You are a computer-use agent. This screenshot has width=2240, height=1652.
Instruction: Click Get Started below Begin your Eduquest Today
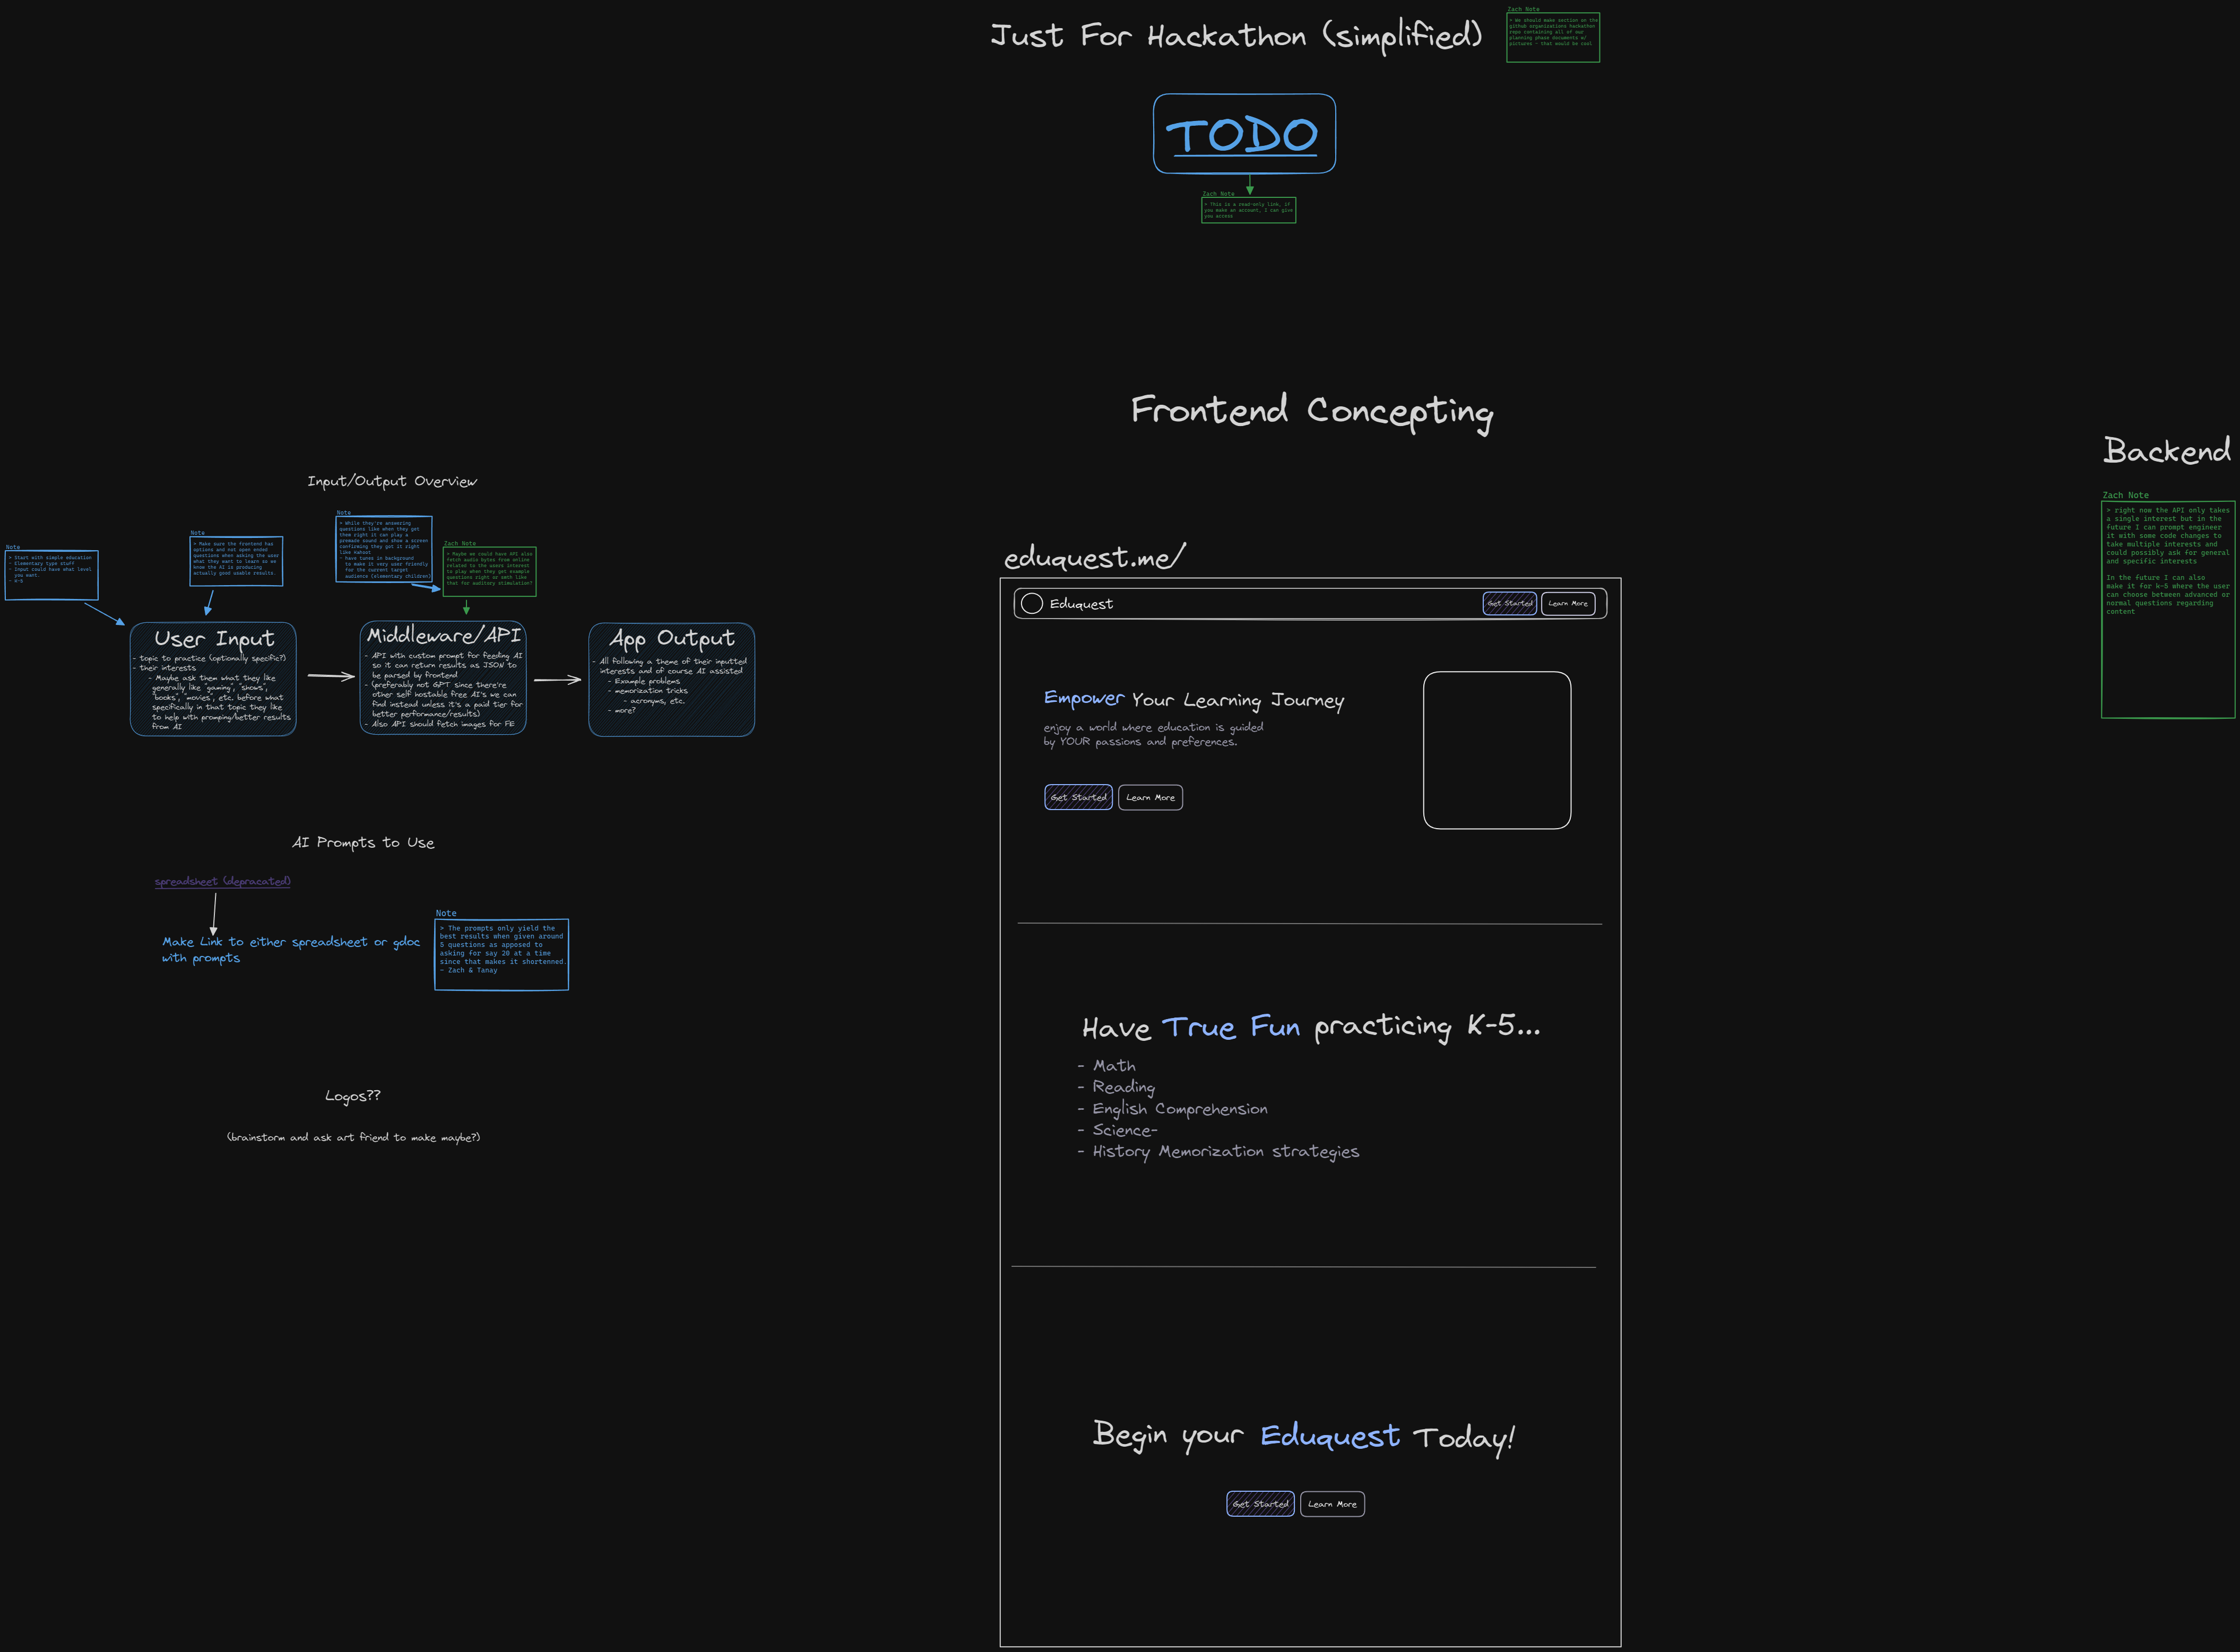point(1259,1503)
